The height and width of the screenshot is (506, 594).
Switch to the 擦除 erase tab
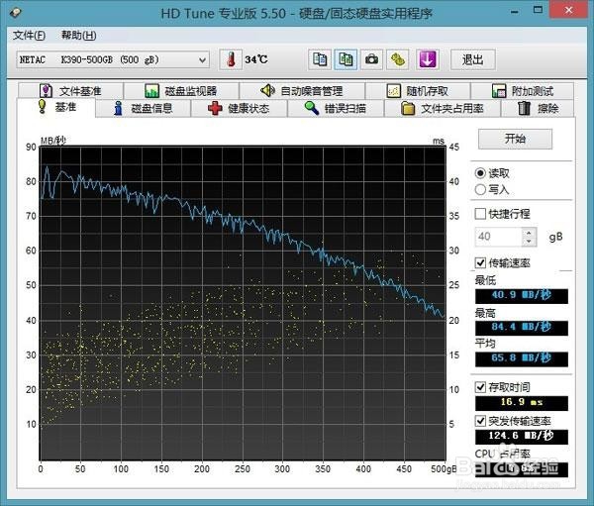(x=538, y=108)
